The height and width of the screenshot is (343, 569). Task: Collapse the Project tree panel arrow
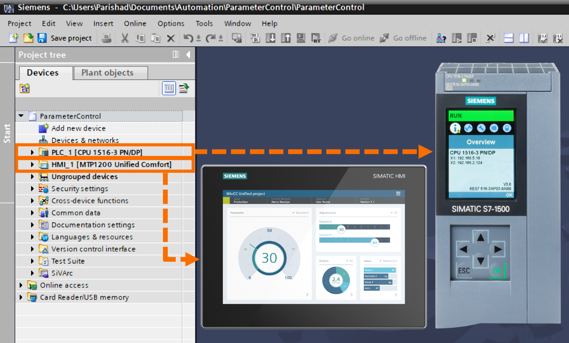(188, 55)
